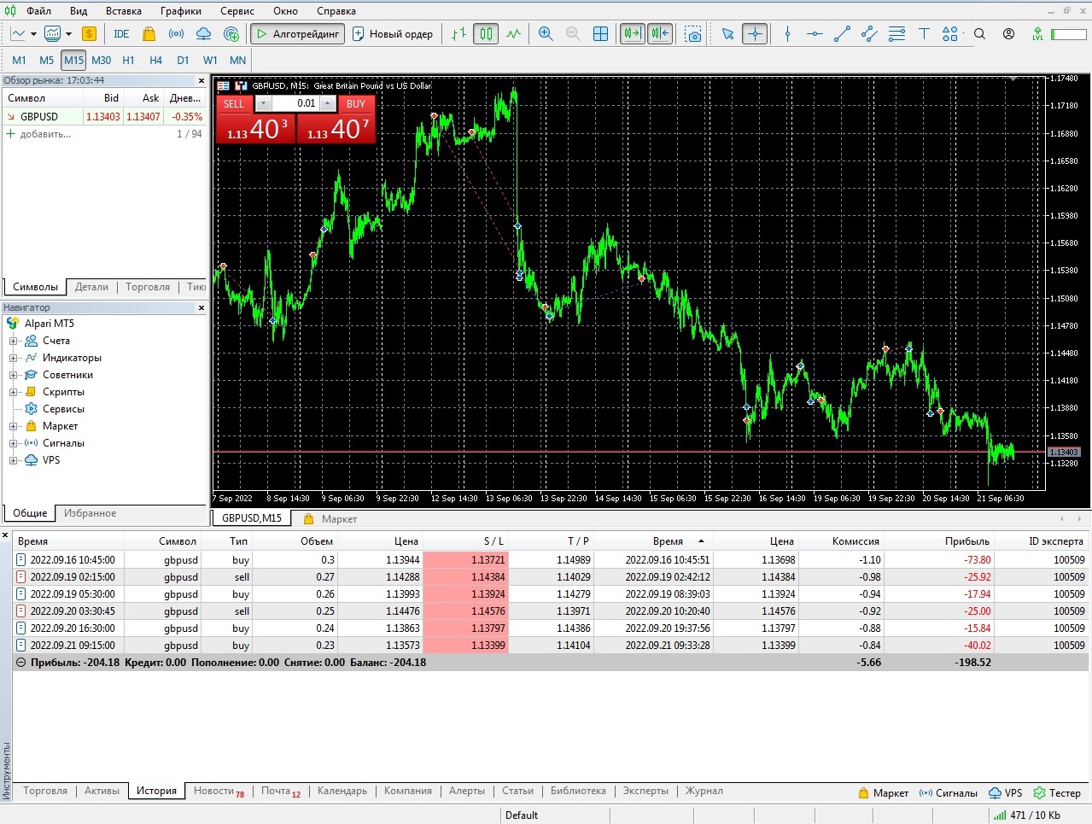Draw a horizontal line on the chart
Viewport: 1092px width, 824px height.
pyautogui.click(x=815, y=34)
